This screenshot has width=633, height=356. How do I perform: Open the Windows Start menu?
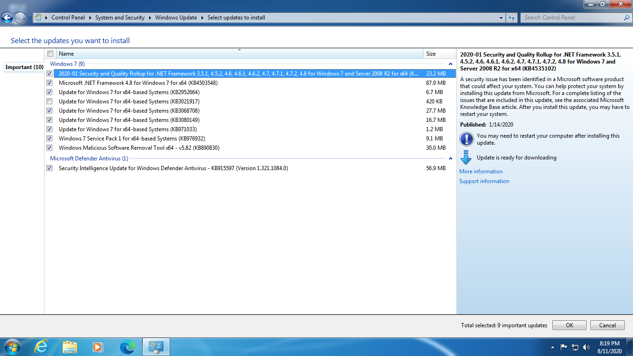12,347
